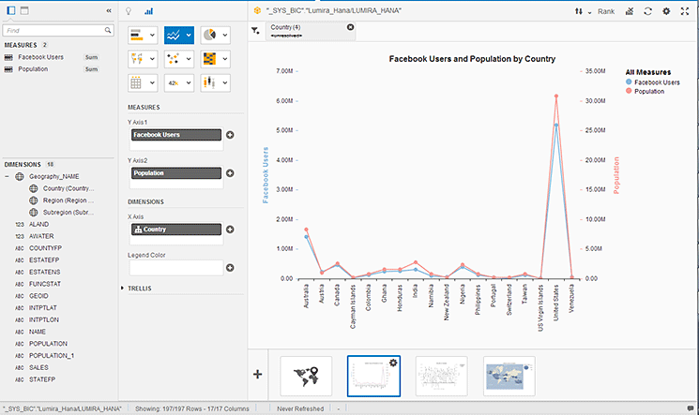Switch to the lightbulb suggestions tab

coord(129,11)
